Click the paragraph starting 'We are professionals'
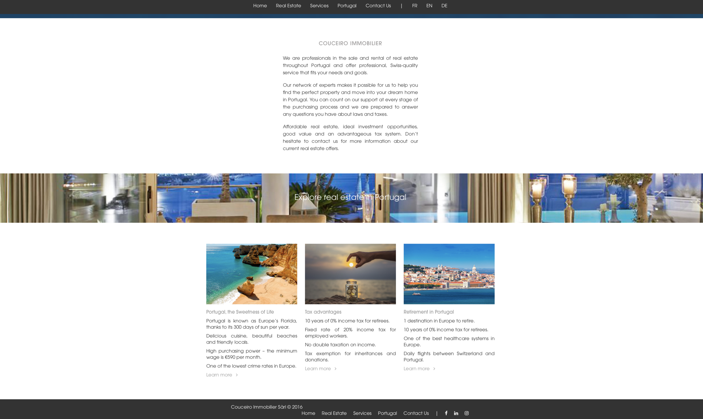This screenshot has height=419, width=703. (x=350, y=65)
